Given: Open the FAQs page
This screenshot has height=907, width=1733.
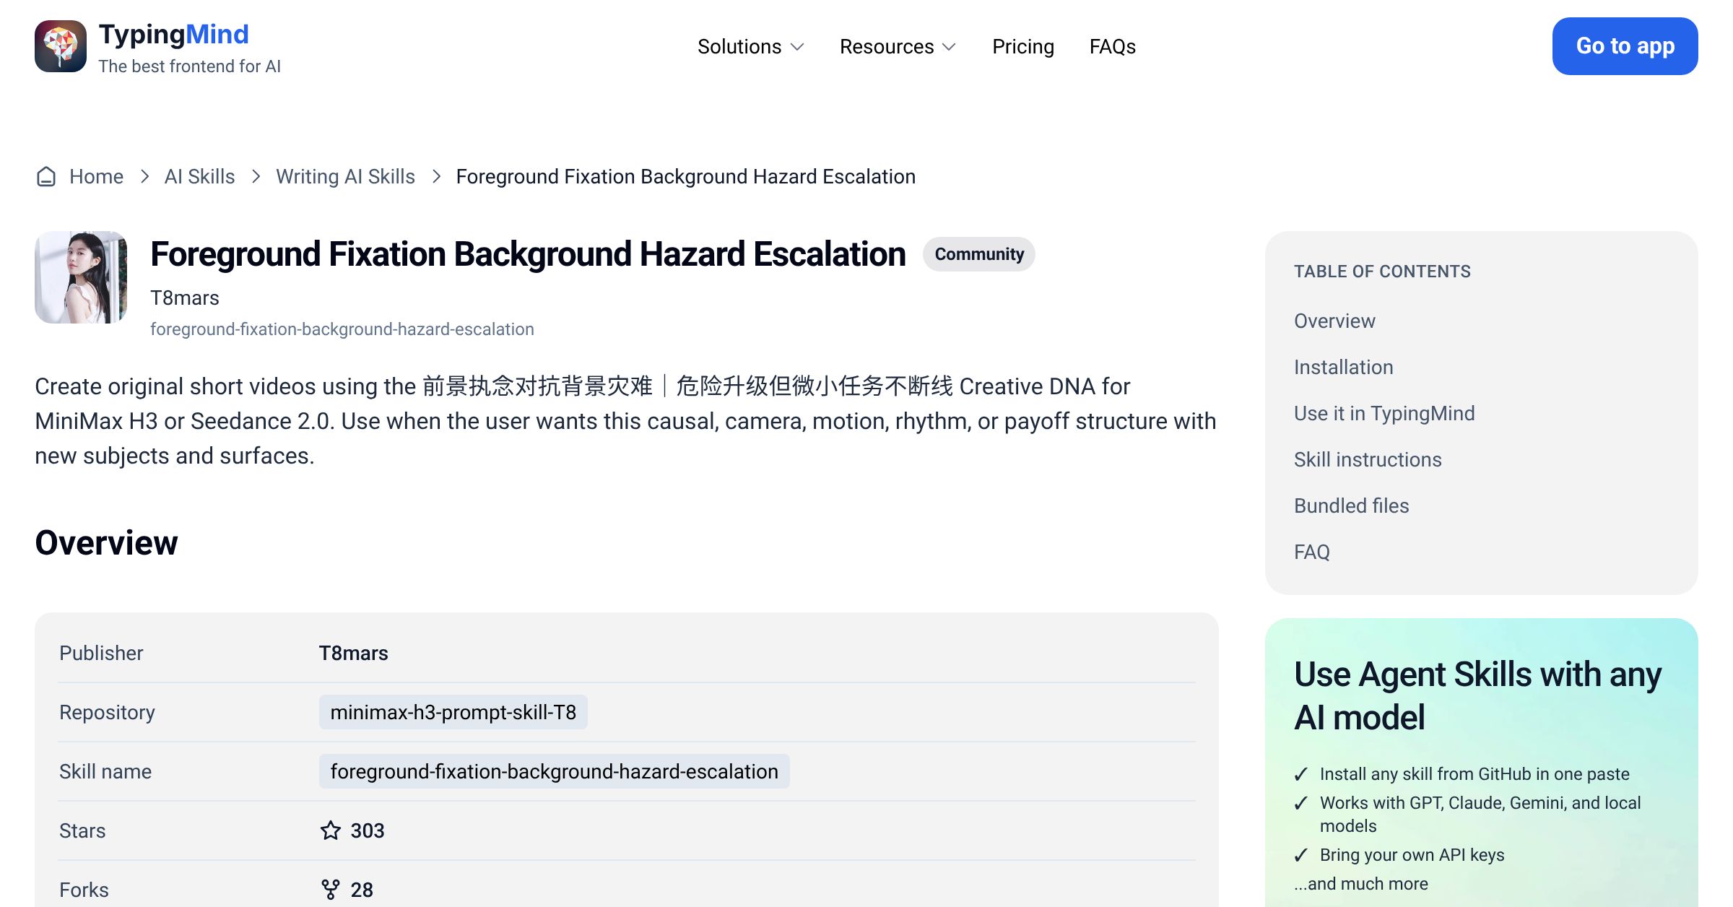Looking at the screenshot, I should [x=1113, y=47].
